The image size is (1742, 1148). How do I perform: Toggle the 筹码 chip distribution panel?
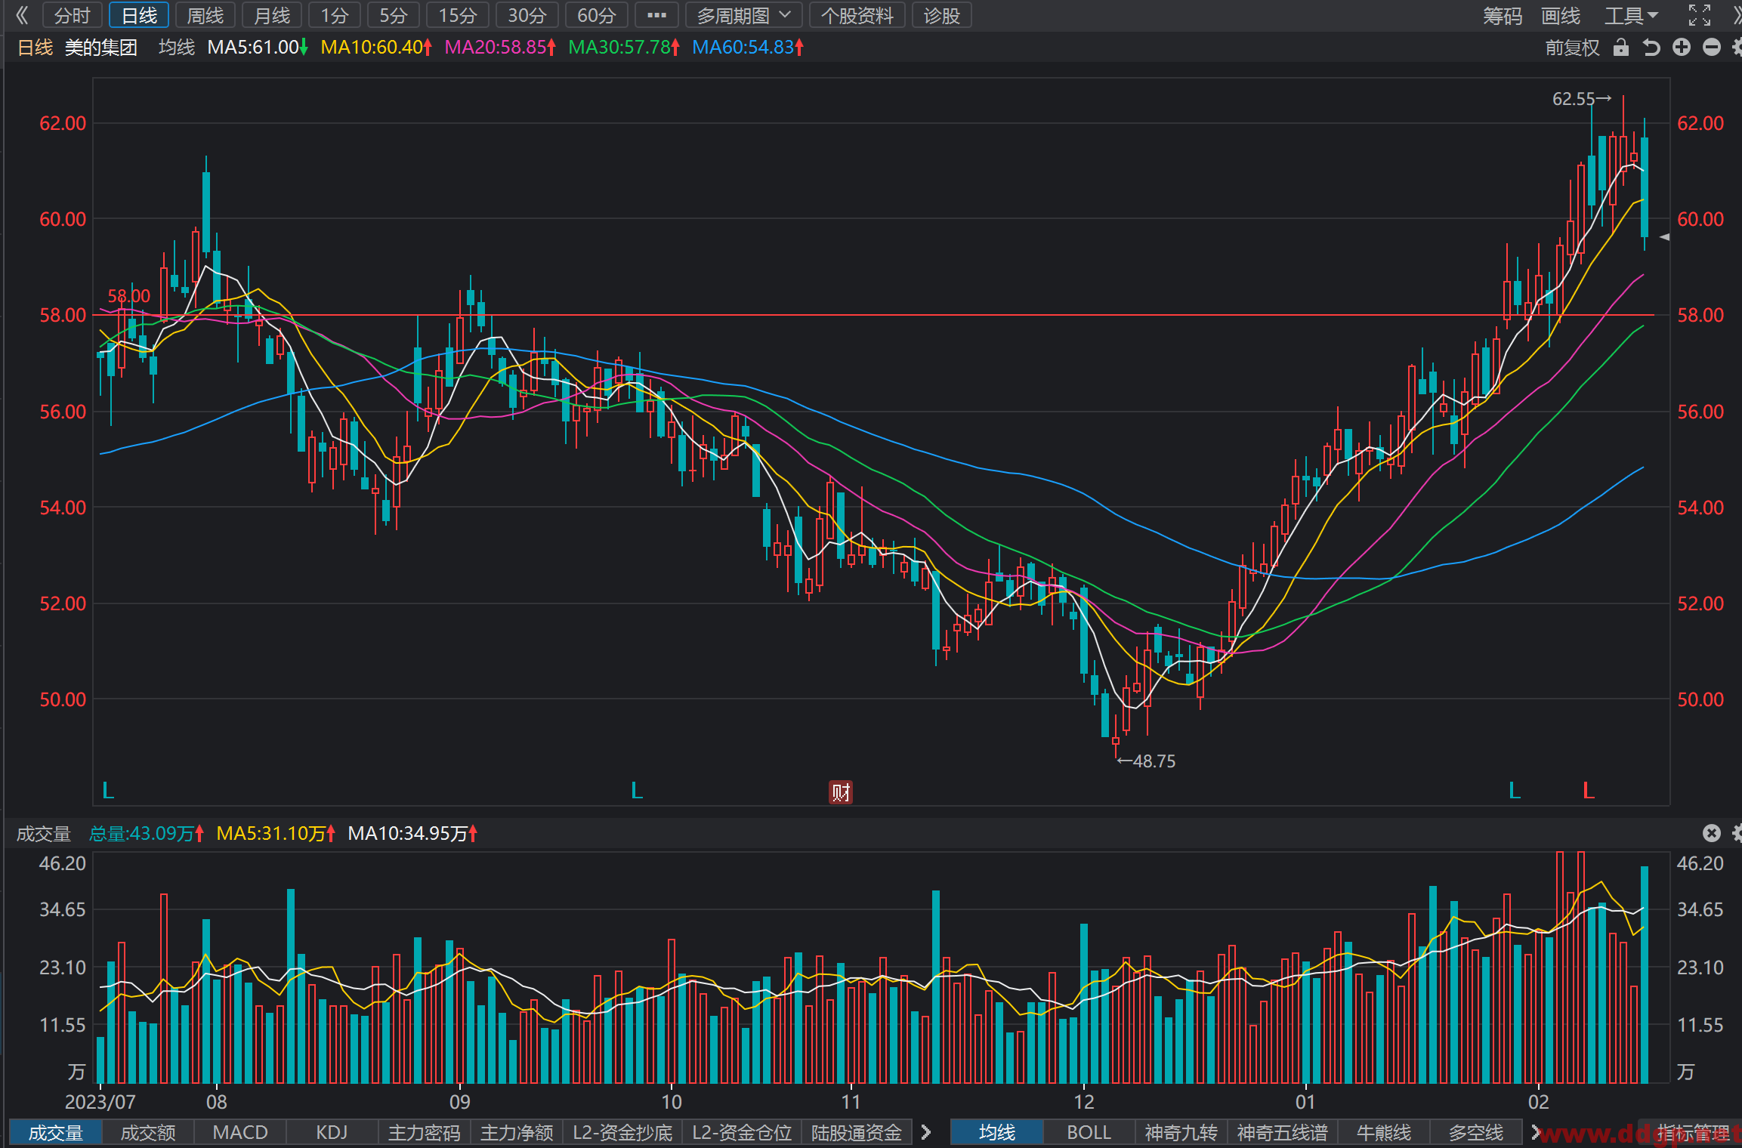1502,15
